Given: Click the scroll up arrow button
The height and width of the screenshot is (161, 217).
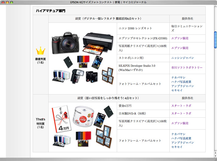Looking at the screenshot, I should (x=216, y=153).
